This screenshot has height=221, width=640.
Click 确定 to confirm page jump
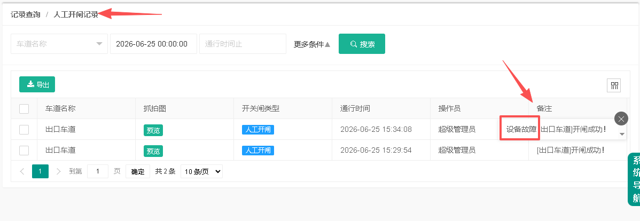point(137,172)
